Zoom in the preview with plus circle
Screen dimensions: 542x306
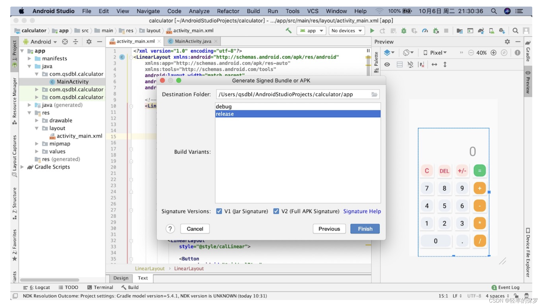coord(494,53)
